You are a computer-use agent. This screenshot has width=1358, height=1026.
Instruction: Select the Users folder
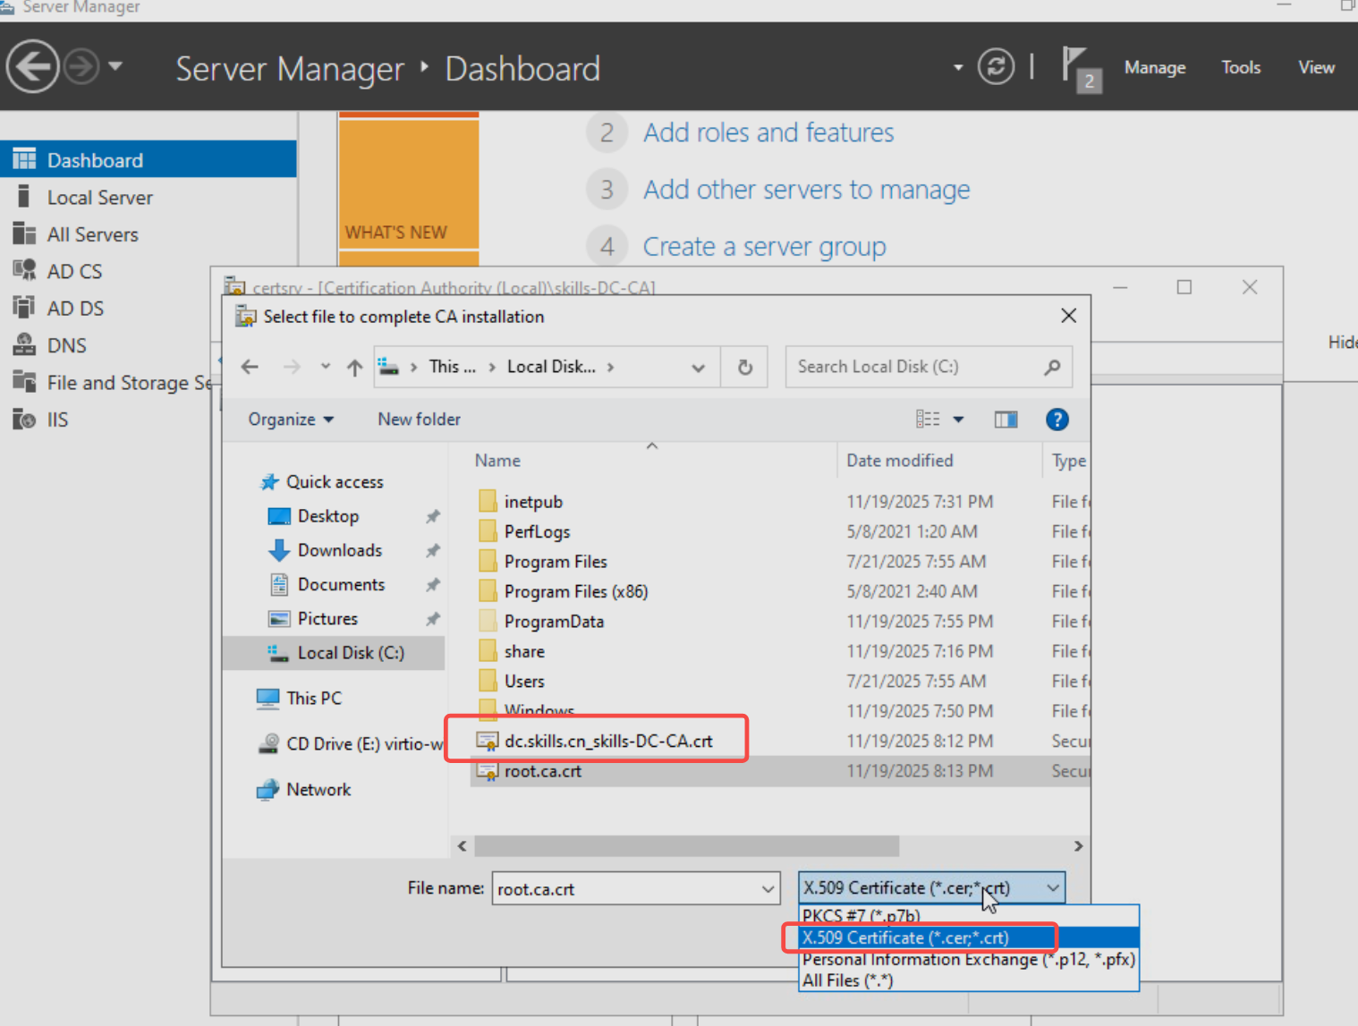coord(524,681)
